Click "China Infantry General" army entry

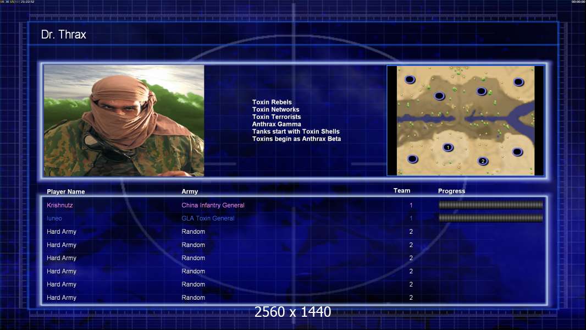[213, 205]
